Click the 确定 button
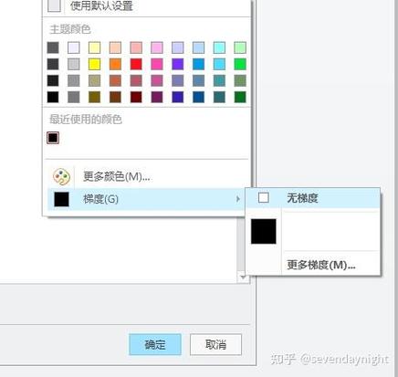 point(155,344)
